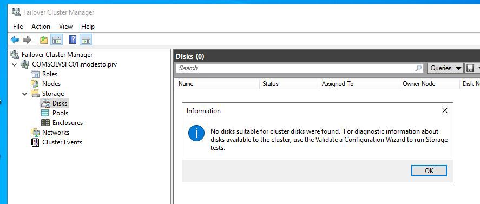Click the search magnifier icon

tap(418, 68)
